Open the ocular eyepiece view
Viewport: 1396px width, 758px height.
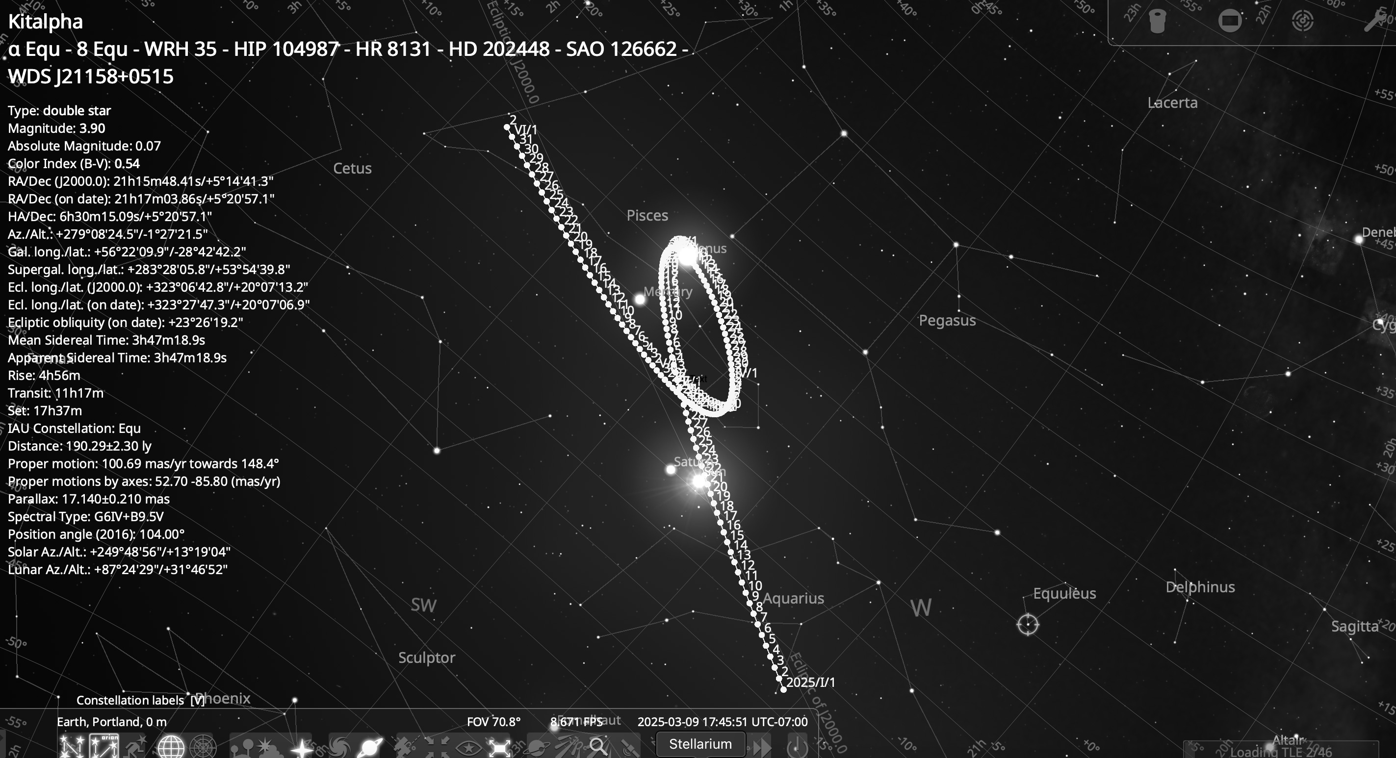pos(1158,22)
